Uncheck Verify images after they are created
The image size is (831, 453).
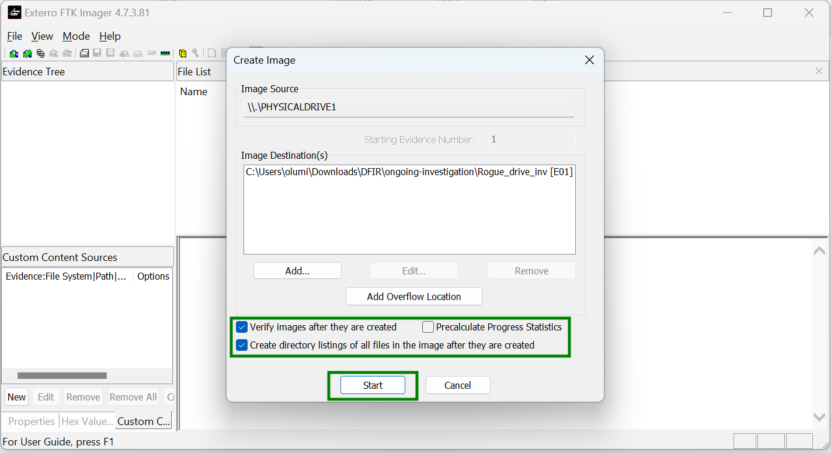tap(242, 327)
